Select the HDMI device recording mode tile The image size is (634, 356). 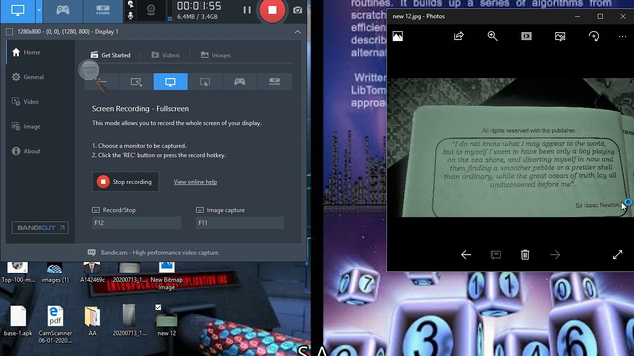[274, 82]
